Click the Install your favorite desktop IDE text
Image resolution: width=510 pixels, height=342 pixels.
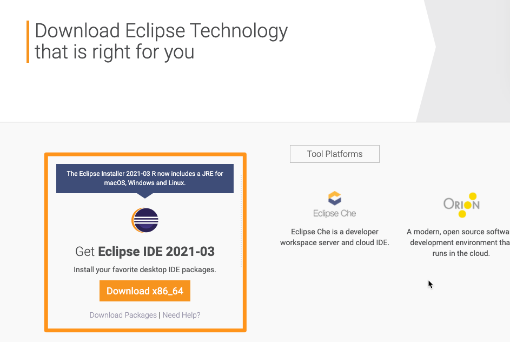[x=145, y=270]
